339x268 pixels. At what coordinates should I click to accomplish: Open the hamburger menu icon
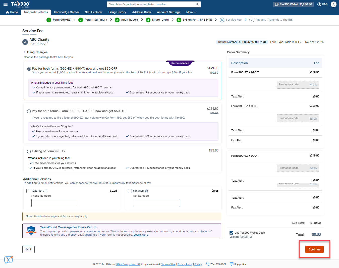[x=6, y=4]
